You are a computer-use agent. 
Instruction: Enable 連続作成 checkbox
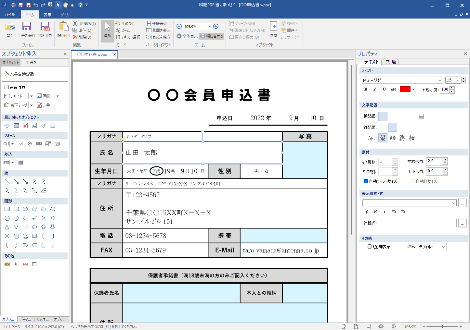pos(7,87)
